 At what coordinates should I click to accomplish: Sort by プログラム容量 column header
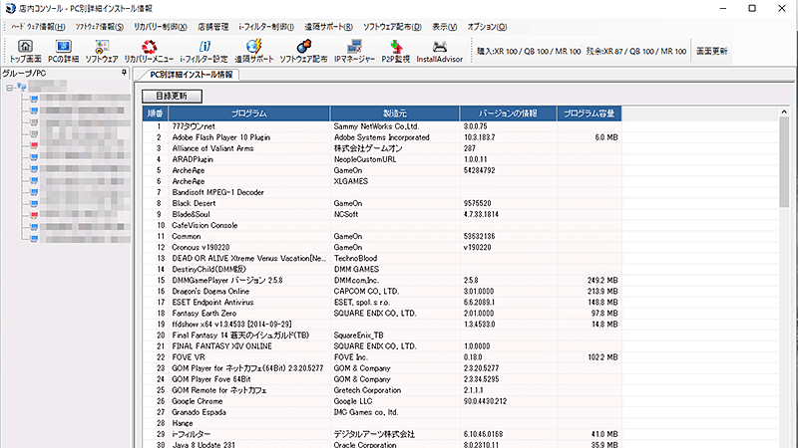pos(589,113)
